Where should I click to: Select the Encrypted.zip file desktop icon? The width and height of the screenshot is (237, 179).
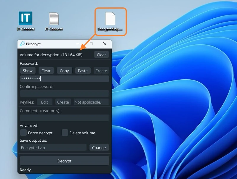(x=110, y=21)
